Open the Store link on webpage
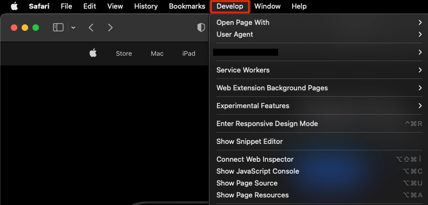The height and width of the screenshot is (205, 428). [x=124, y=54]
